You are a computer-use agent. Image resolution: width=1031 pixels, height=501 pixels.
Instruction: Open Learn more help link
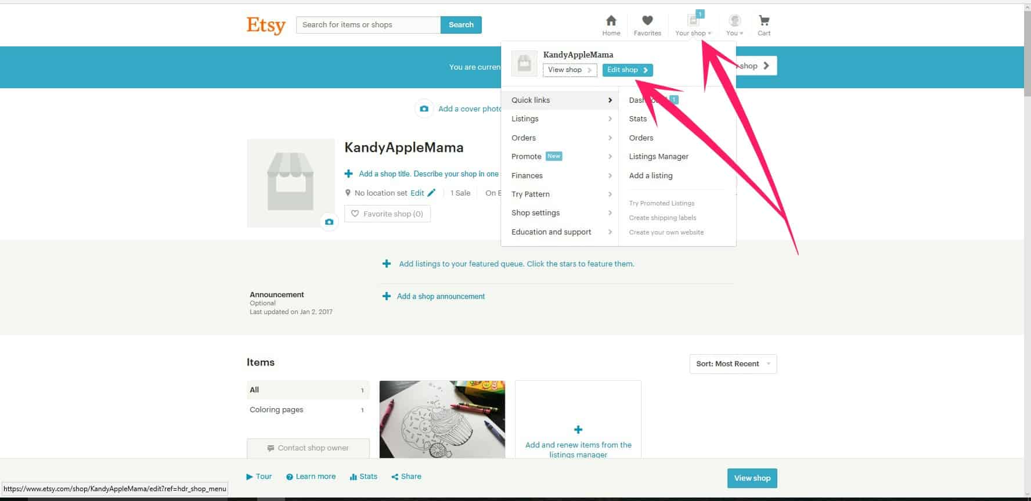[x=311, y=477]
